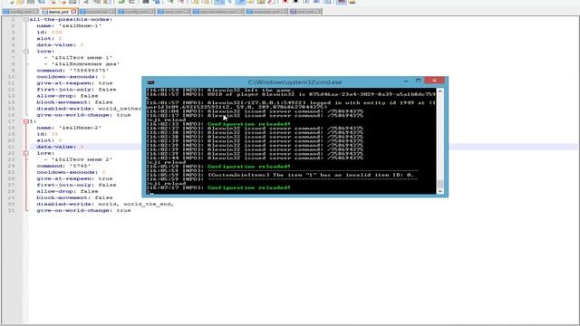The image size is (580, 326).
Task: Click the Redo arrow in the toolbar
Action: click(x=131, y=2)
